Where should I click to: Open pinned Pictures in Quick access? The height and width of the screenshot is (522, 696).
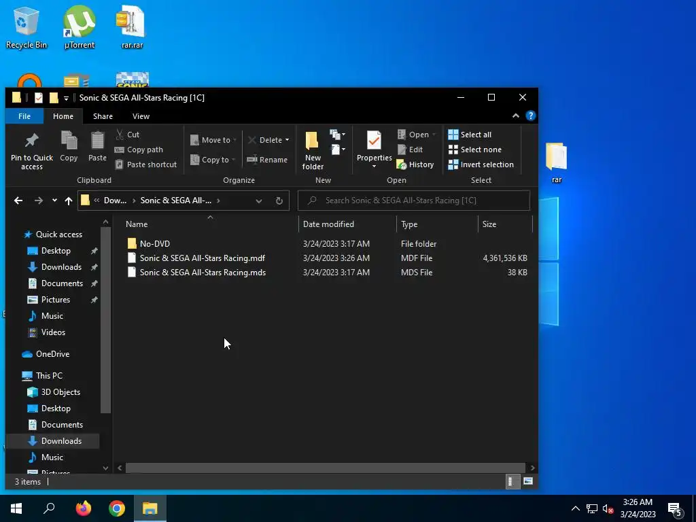click(x=56, y=300)
